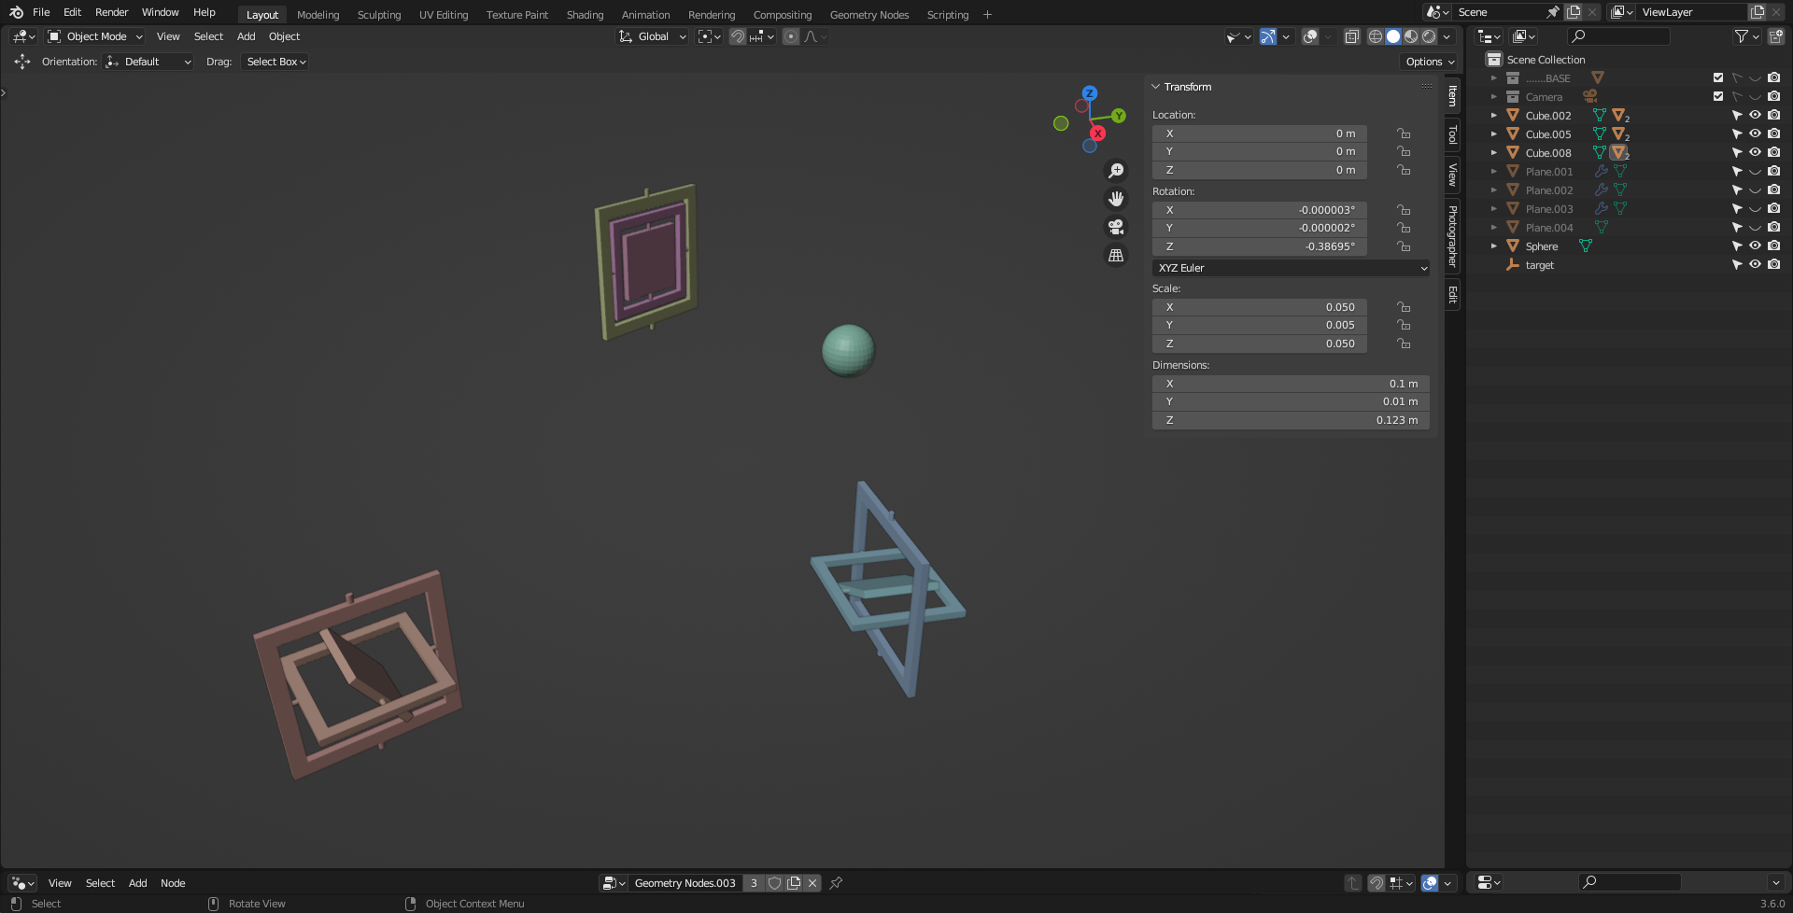The height and width of the screenshot is (913, 1793).
Task: Uncheck the Camera collection checkbox
Action: coord(1718,97)
